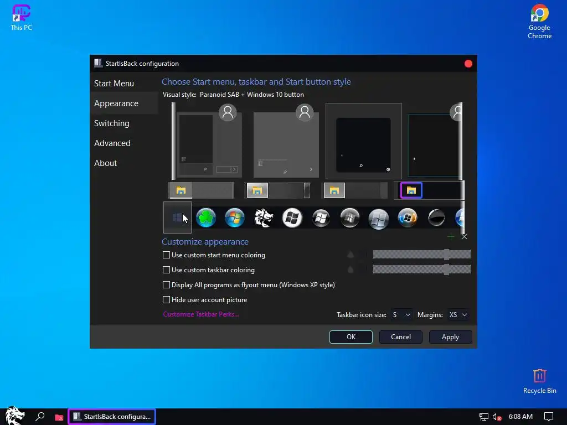Select the Google Chrome desktop shortcut

539,22
